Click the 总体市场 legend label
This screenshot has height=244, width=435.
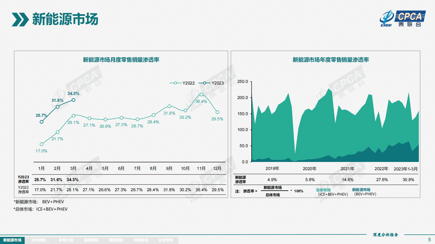click(323, 190)
